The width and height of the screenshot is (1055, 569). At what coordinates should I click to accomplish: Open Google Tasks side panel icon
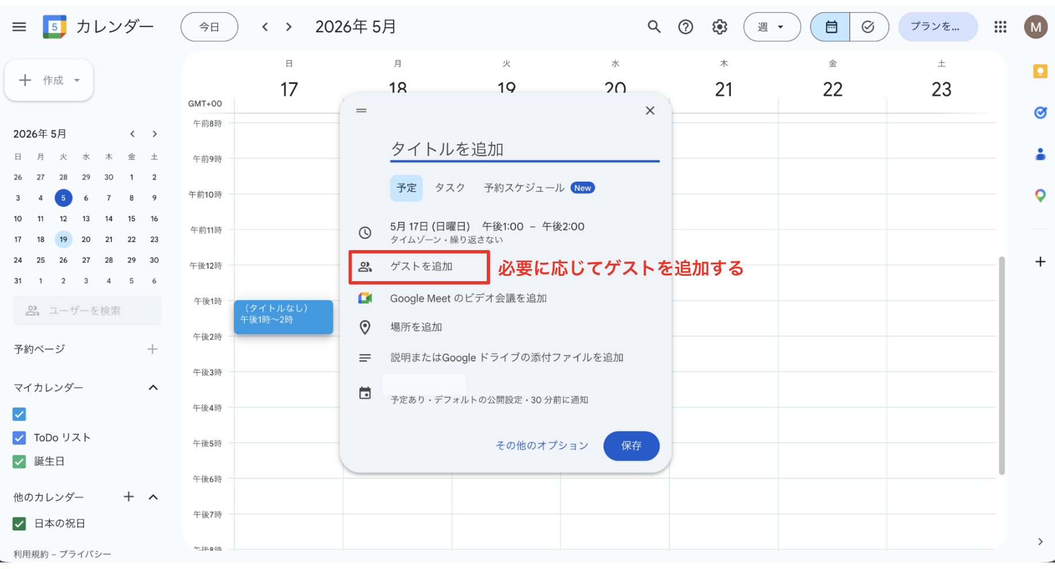click(x=1040, y=113)
